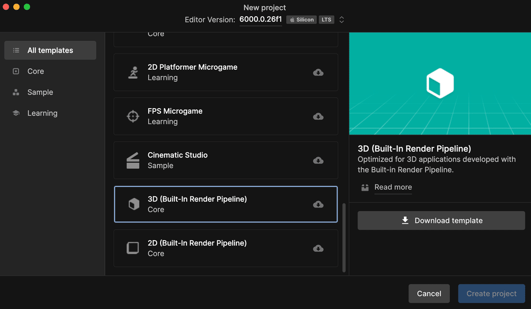Screen dimensions: 531x309
Task: Click the Sample category blocks icon
Action: (x=16, y=92)
